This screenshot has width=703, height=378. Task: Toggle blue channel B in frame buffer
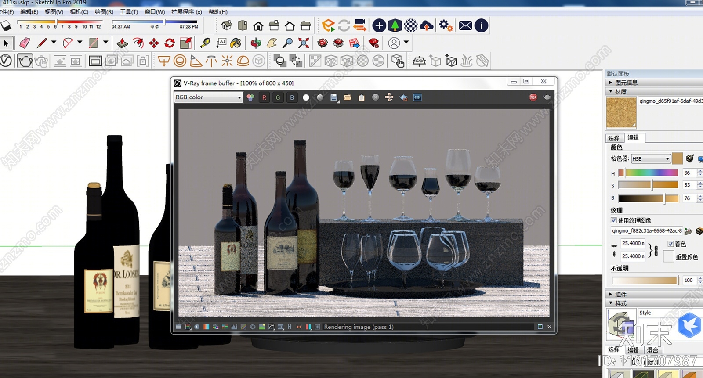pyautogui.click(x=292, y=97)
